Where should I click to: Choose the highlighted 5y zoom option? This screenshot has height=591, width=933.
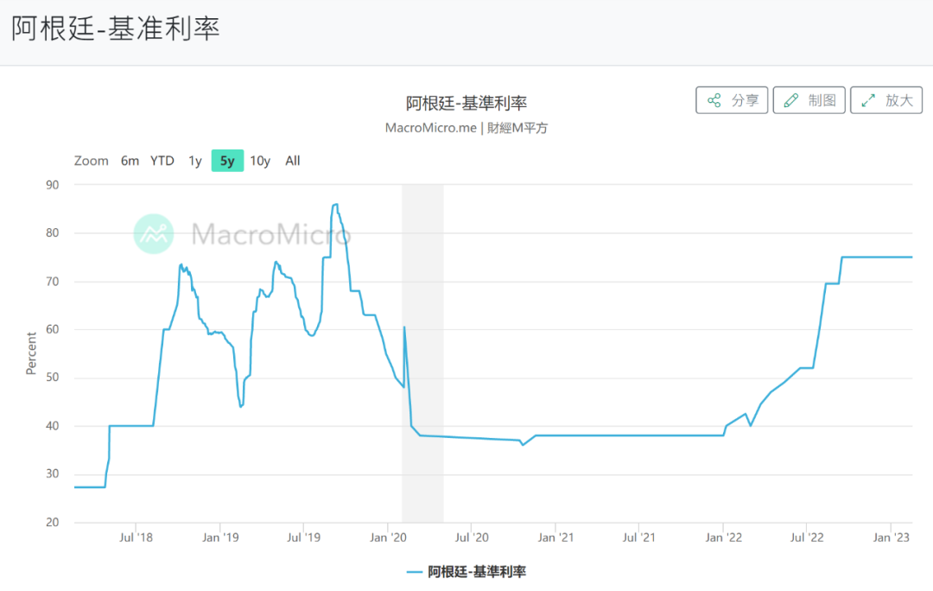[x=227, y=161]
